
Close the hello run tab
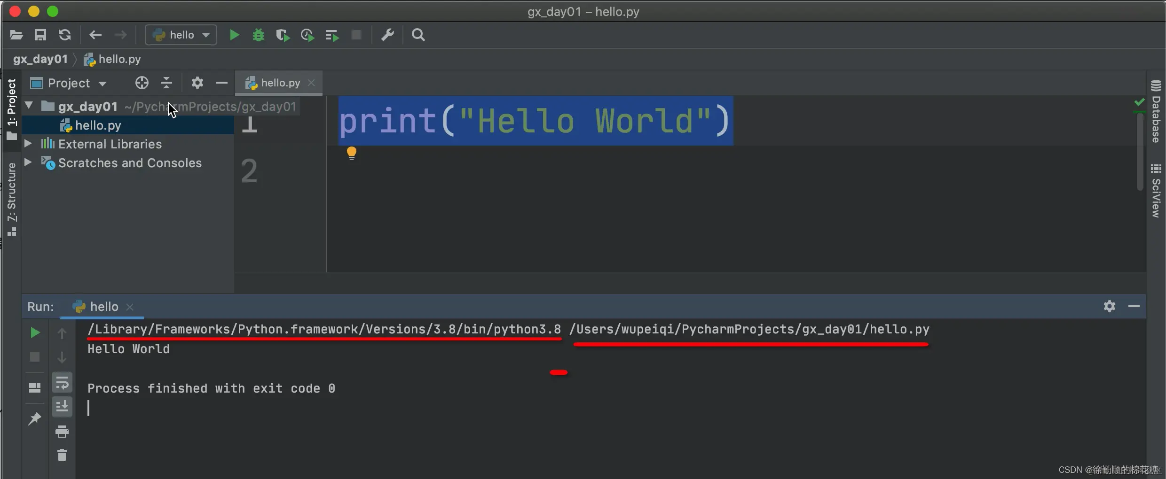coord(130,307)
